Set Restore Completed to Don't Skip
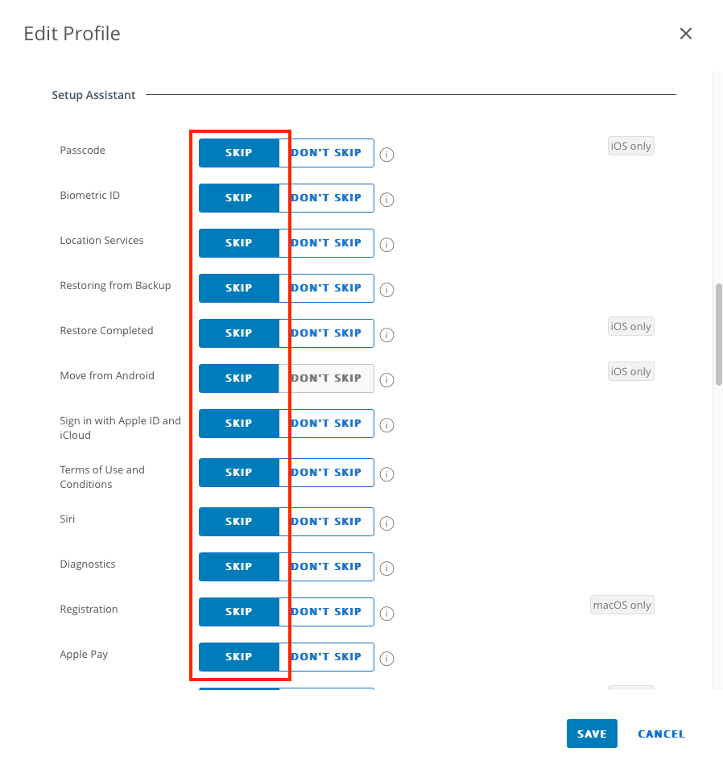Screen dimensions: 723x773 point(326,333)
